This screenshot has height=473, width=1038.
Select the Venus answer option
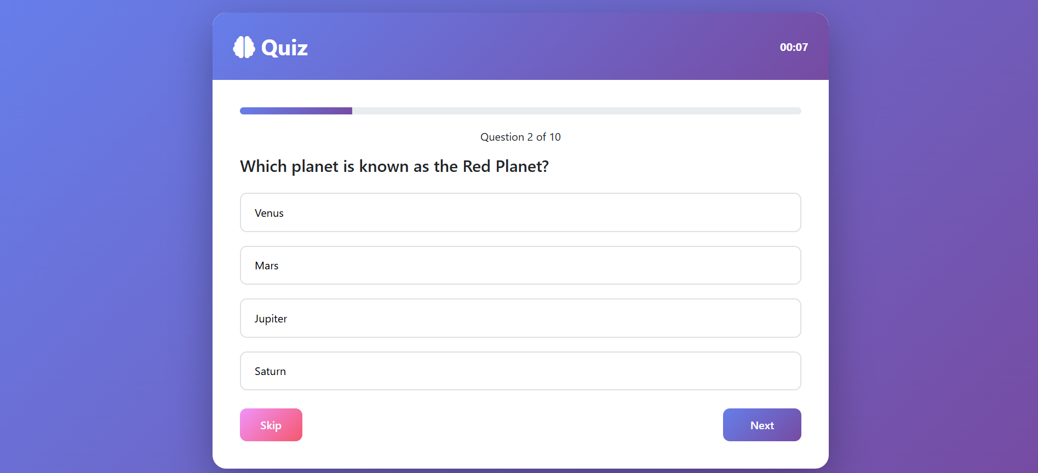pos(520,212)
